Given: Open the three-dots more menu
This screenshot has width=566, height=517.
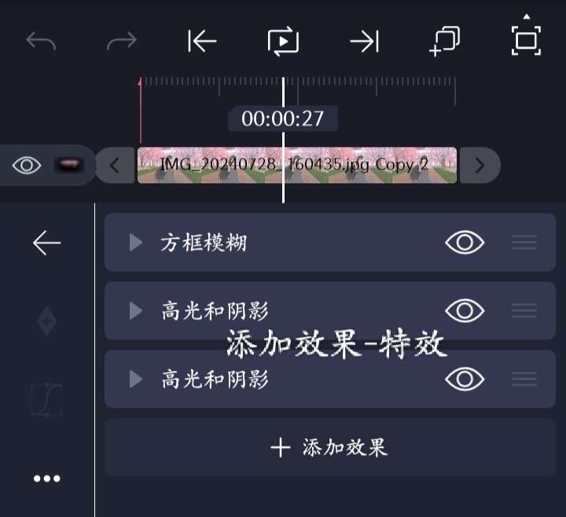Looking at the screenshot, I should click(x=46, y=478).
